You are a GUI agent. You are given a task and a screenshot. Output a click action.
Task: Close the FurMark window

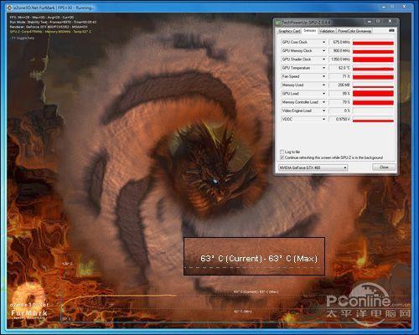pyautogui.click(x=404, y=6)
